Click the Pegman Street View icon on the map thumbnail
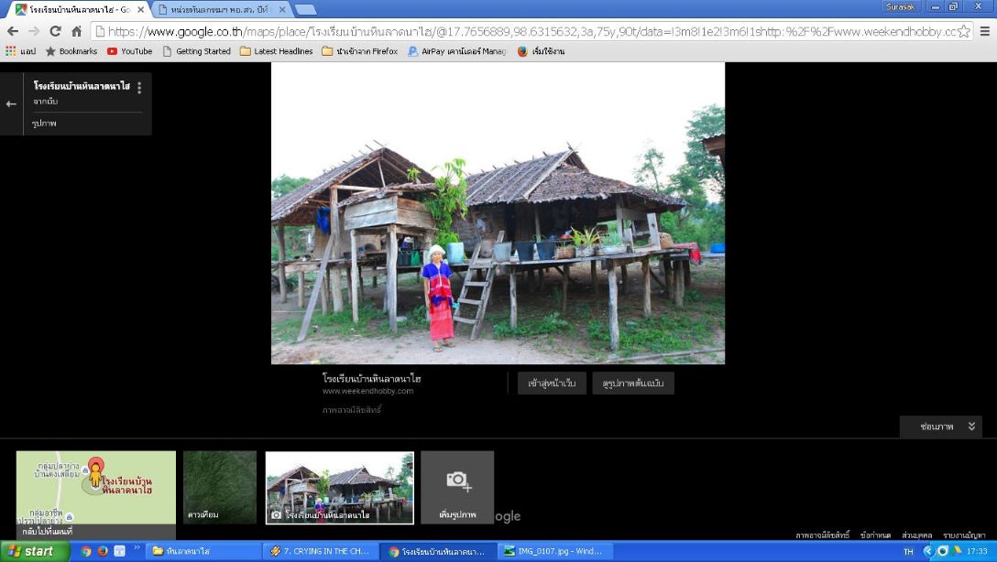This screenshot has height=562, width=997. tap(95, 473)
